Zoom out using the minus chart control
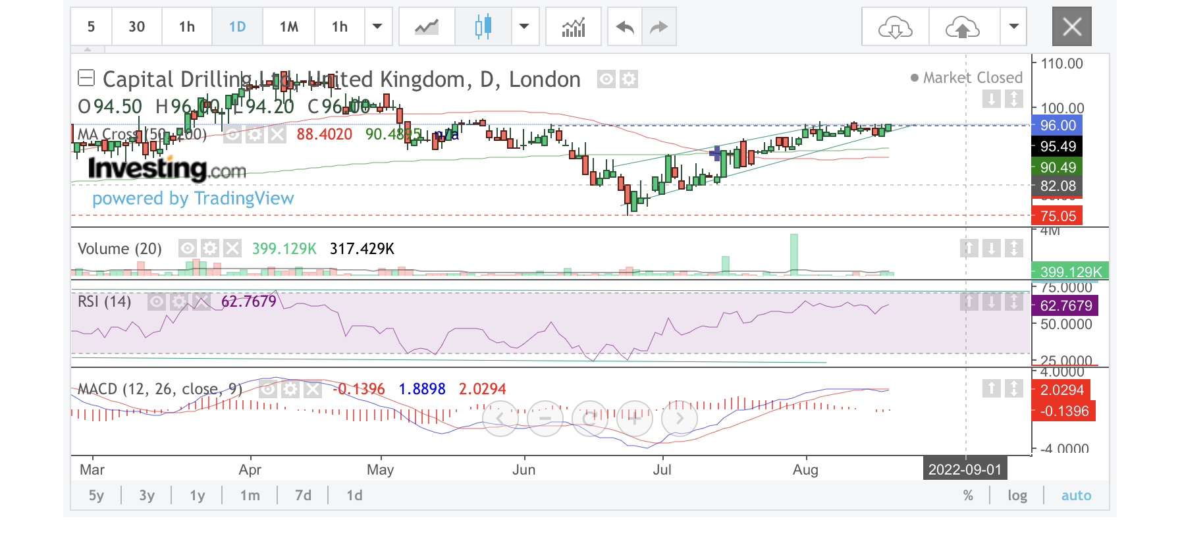Image resolution: width=1180 pixels, height=545 pixels. [545, 418]
